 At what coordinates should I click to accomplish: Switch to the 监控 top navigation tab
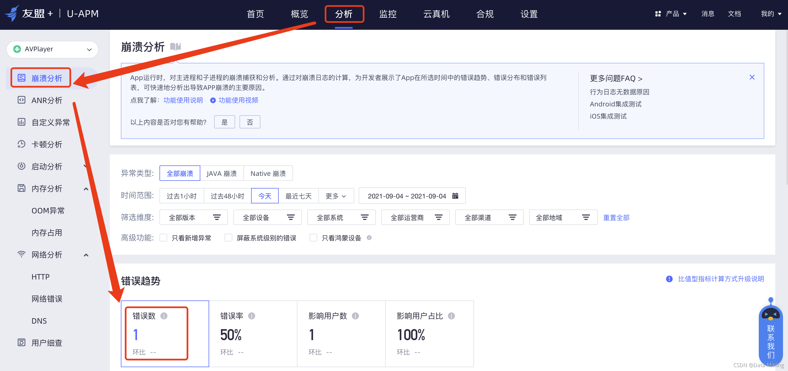click(x=387, y=14)
